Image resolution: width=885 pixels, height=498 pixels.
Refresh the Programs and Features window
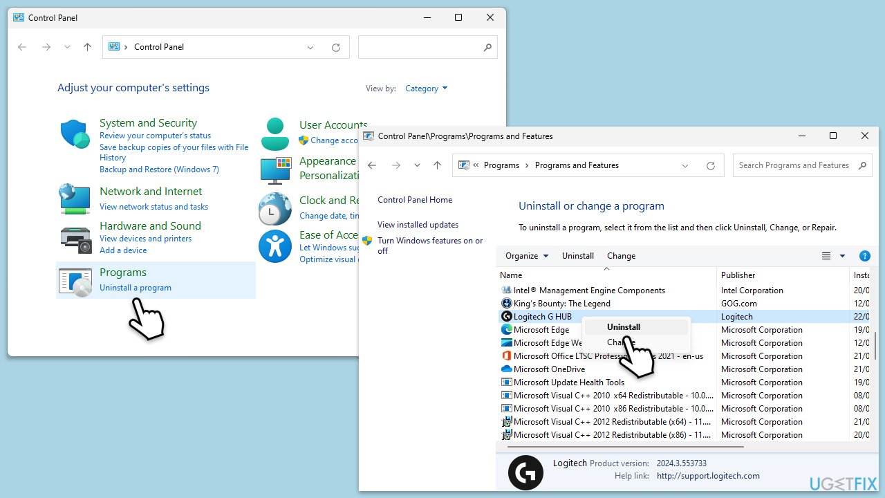[710, 166]
